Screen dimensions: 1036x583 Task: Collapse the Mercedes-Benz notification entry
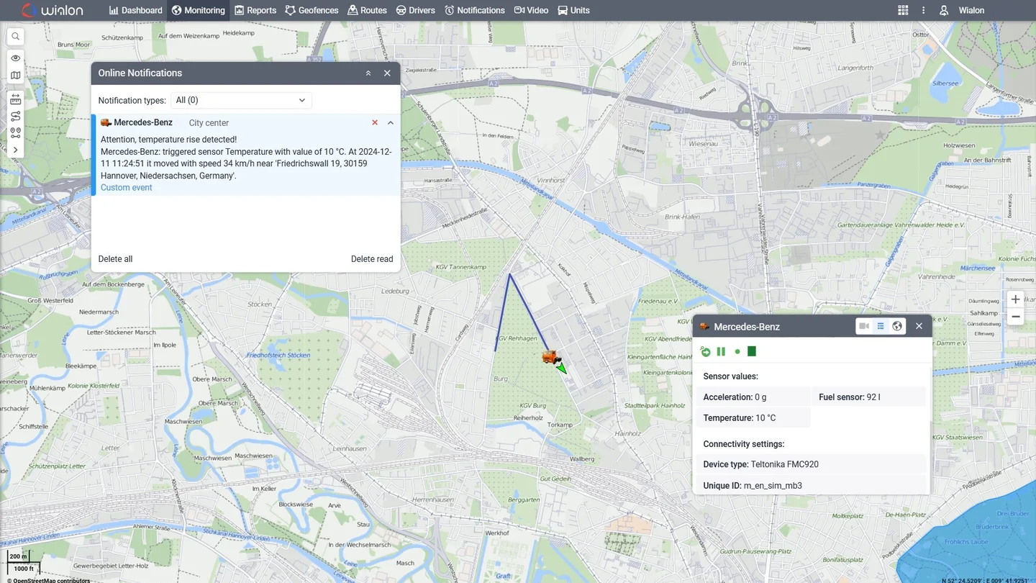coord(391,122)
